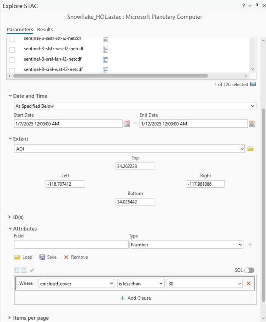Add attribute field with green plus
Image resolution: width=266 pixels, height=322 pixels.
pyautogui.click(x=250, y=245)
